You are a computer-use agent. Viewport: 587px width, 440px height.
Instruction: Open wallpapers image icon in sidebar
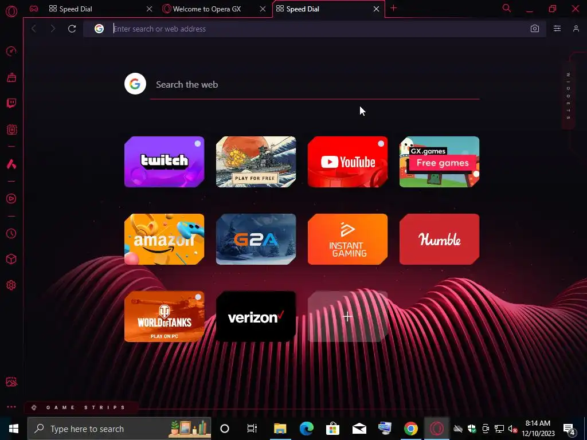coord(11,382)
